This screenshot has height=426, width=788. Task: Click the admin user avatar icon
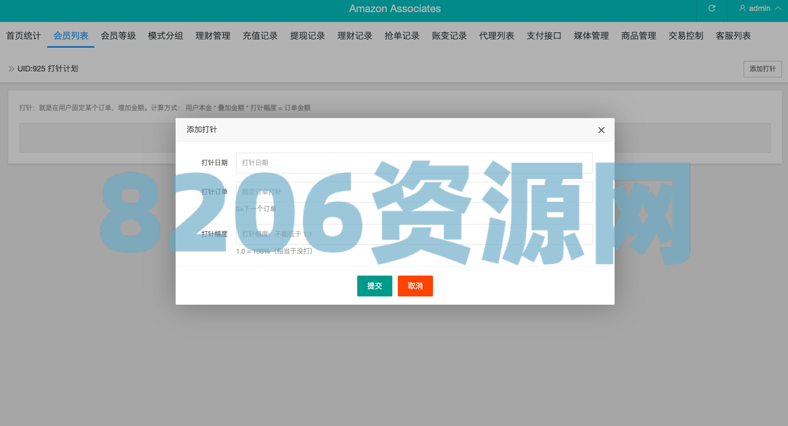[x=742, y=9]
